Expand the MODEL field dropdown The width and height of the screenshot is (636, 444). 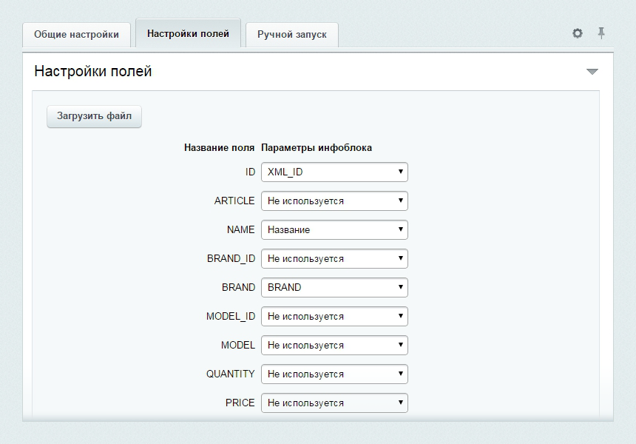pos(334,345)
